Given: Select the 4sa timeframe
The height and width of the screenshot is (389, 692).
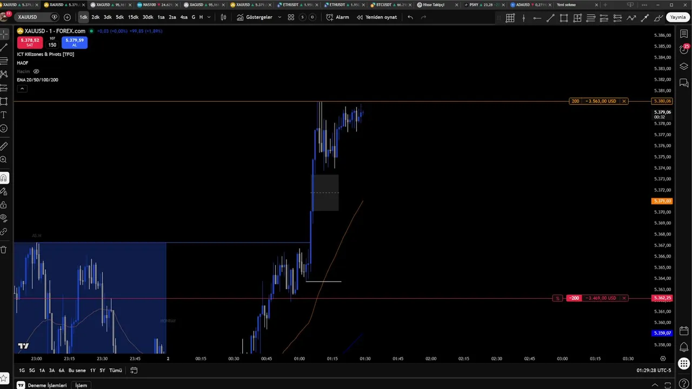Looking at the screenshot, I should [184, 17].
